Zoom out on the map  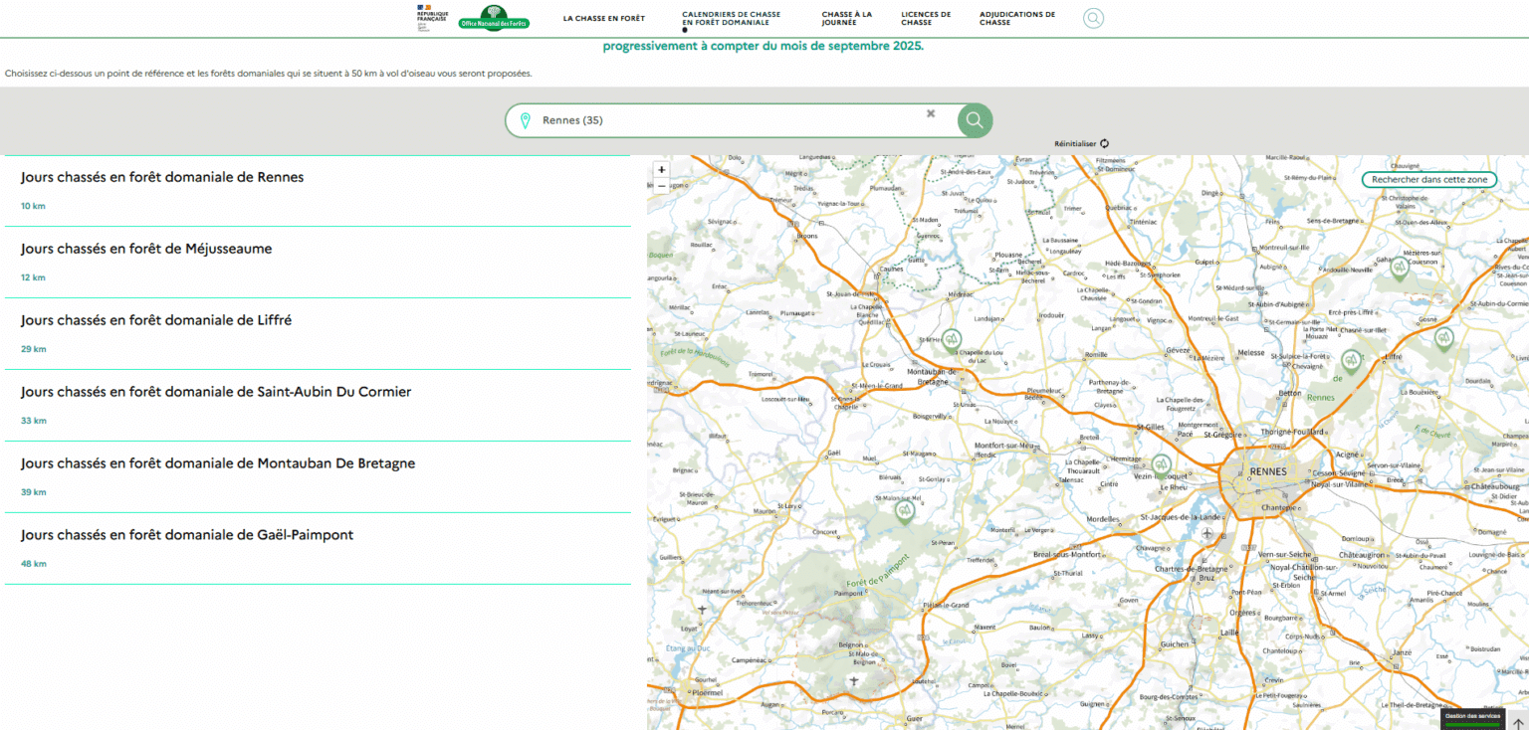(662, 186)
